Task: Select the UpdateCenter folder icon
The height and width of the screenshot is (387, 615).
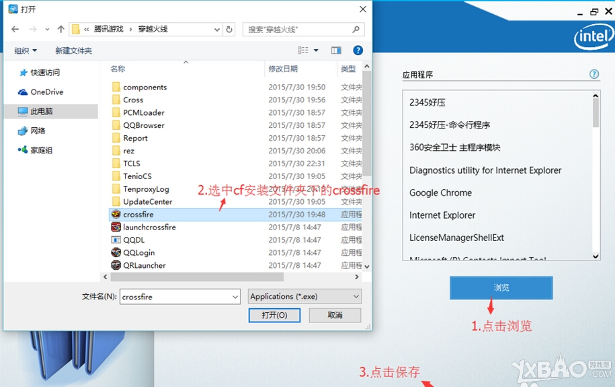Action: pos(116,201)
